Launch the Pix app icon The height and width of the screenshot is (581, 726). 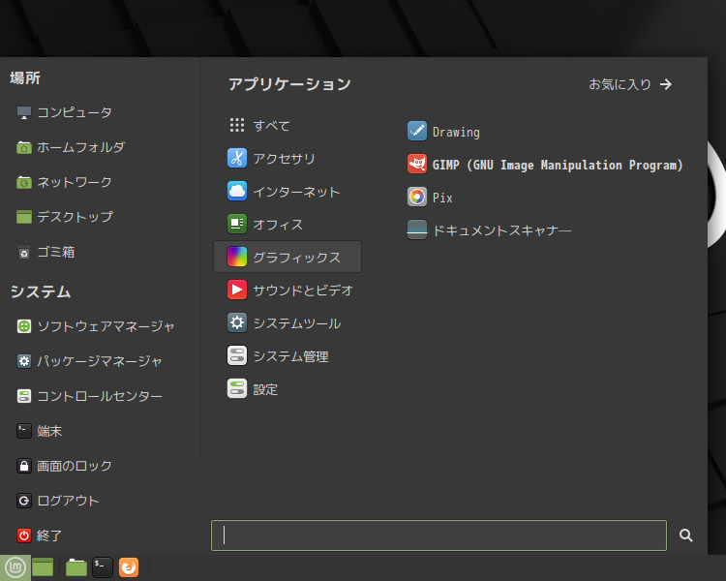pos(417,197)
